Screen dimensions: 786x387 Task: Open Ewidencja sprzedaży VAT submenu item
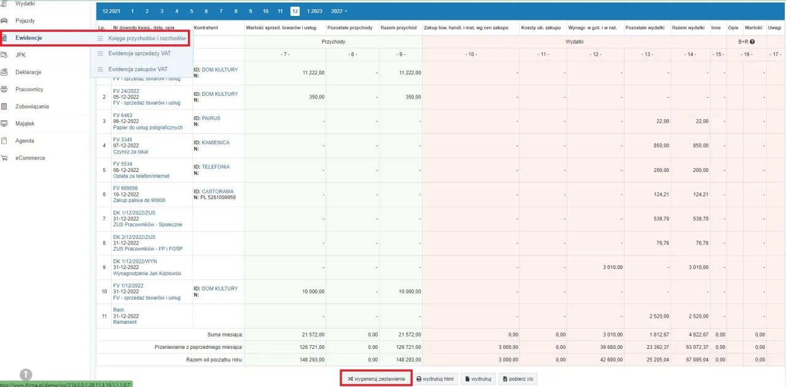pyautogui.click(x=139, y=53)
